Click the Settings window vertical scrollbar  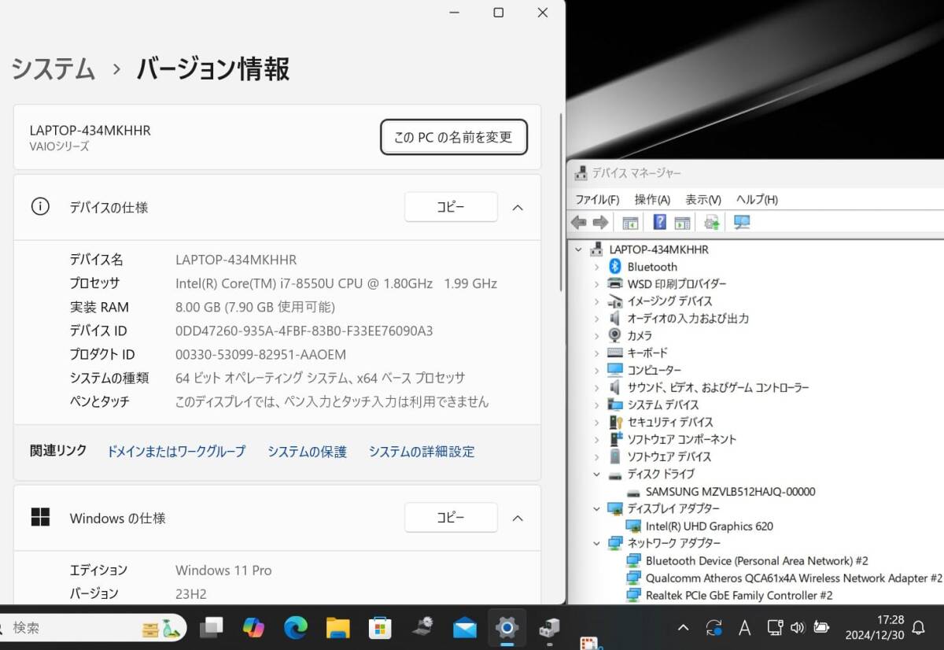(560, 203)
